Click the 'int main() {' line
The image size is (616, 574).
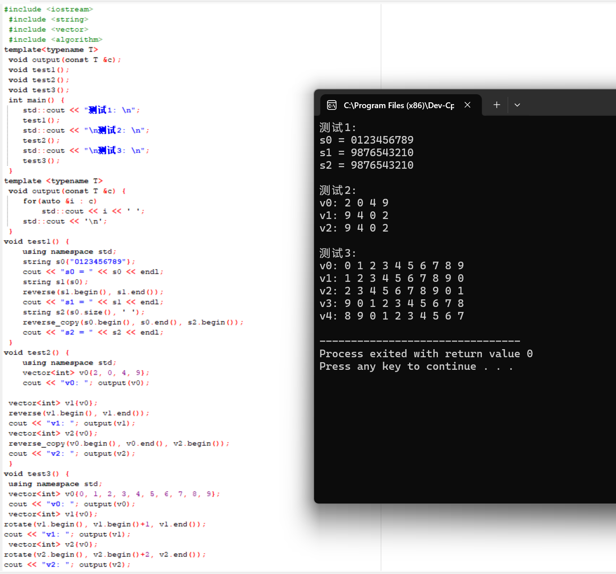(37, 100)
